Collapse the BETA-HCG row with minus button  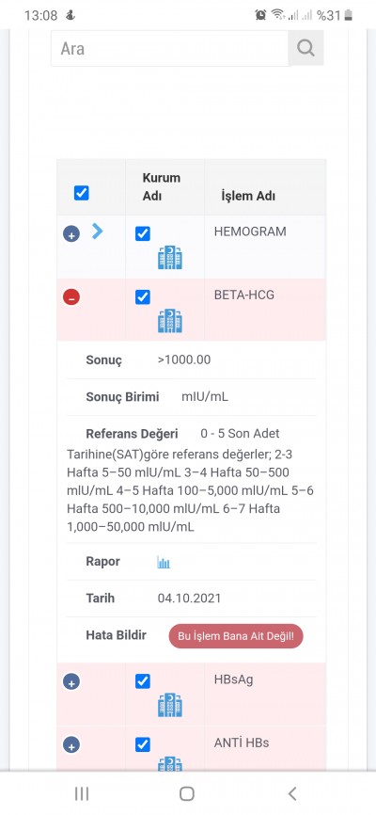pyautogui.click(x=71, y=297)
